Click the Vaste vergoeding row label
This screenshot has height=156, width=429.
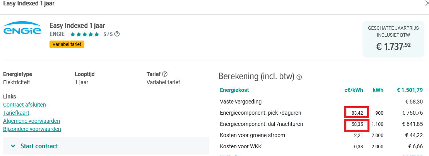[241, 102]
